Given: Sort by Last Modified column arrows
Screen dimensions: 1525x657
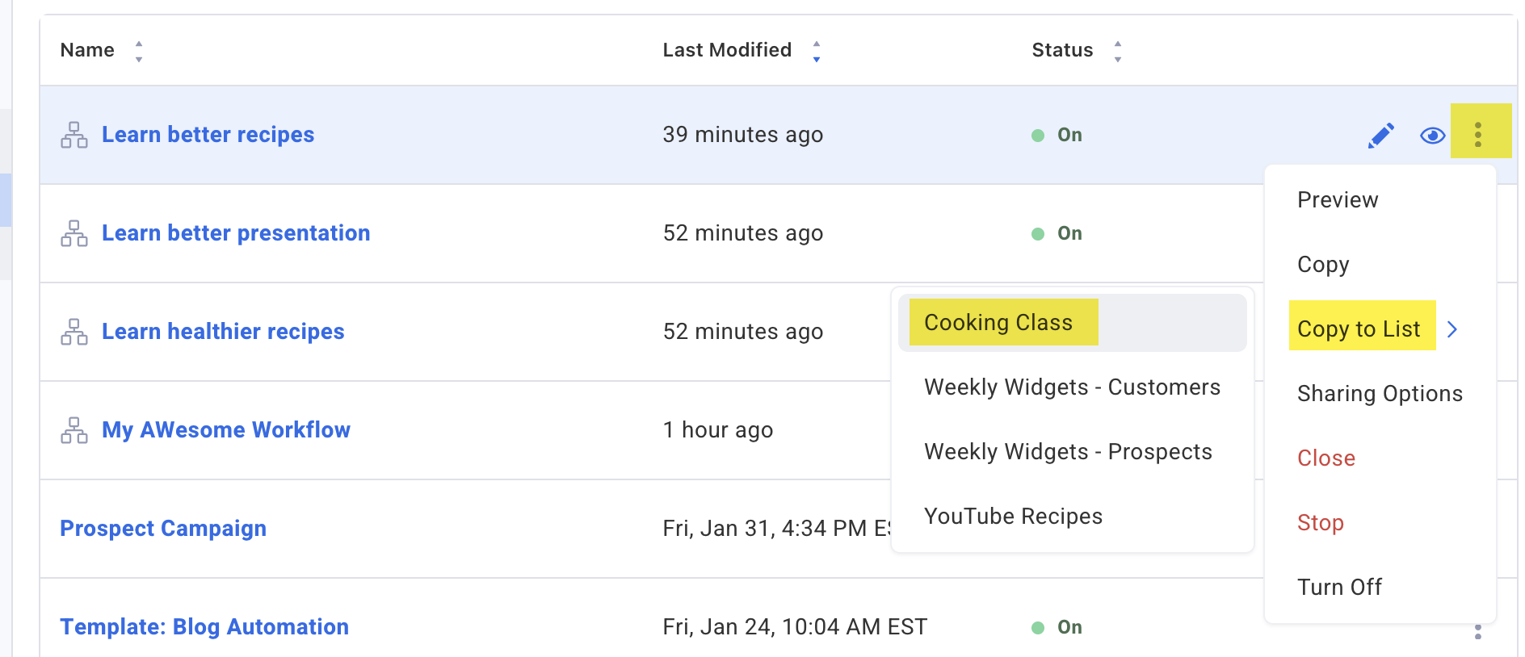Looking at the screenshot, I should [817, 51].
